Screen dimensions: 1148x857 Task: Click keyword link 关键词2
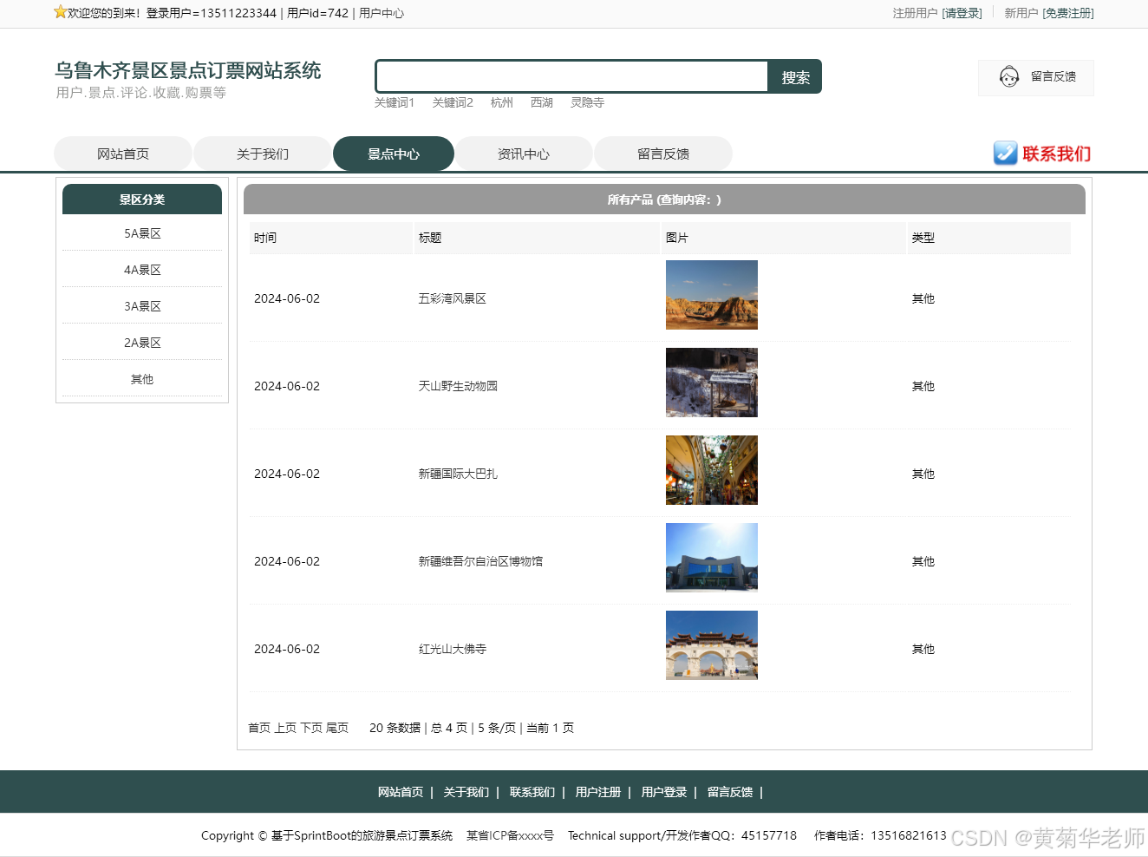click(453, 102)
